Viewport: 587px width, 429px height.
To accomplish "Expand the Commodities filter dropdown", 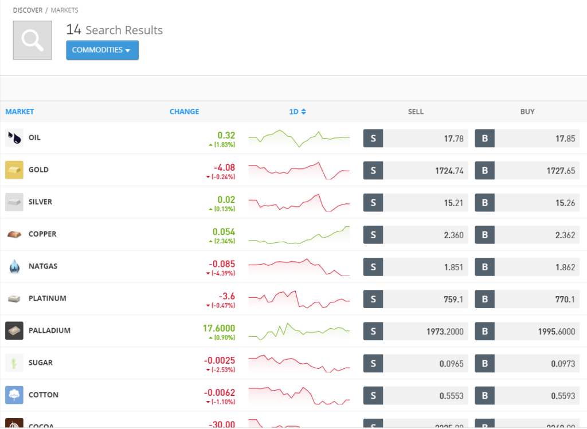I will pyautogui.click(x=102, y=50).
